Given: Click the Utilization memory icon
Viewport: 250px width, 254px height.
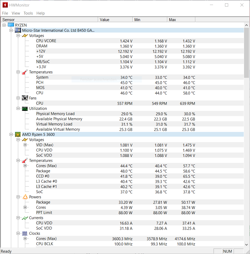Looking at the screenshot, I should [x=25, y=108].
